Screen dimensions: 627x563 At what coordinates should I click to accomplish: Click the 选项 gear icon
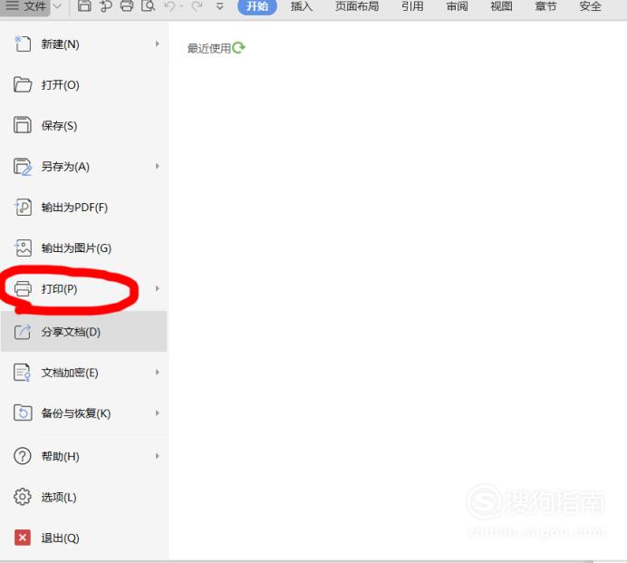pos(23,497)
